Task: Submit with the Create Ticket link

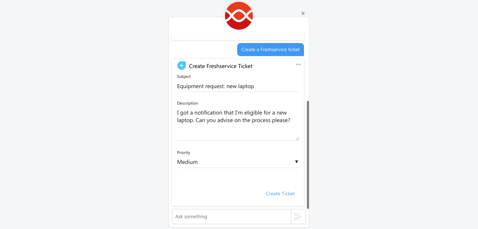Action: tap(280, 193)
